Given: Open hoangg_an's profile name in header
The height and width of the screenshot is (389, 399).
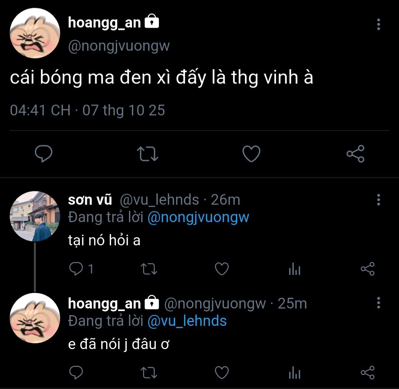Looking at the screenshot, I should pyautogui.click(x=105, y=23).
